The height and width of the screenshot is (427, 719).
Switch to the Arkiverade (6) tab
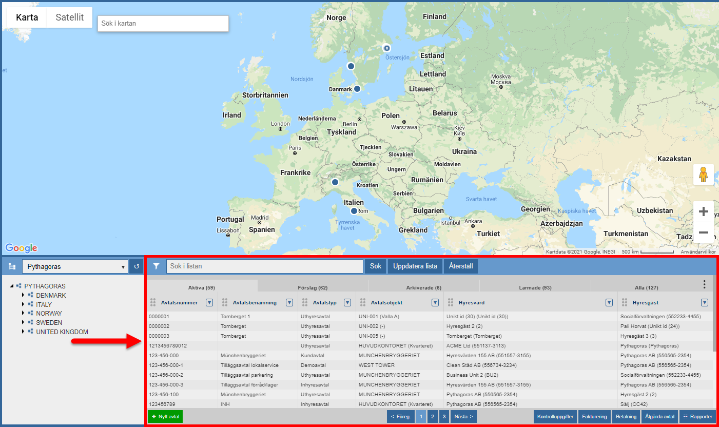click(x=423, y=288)
